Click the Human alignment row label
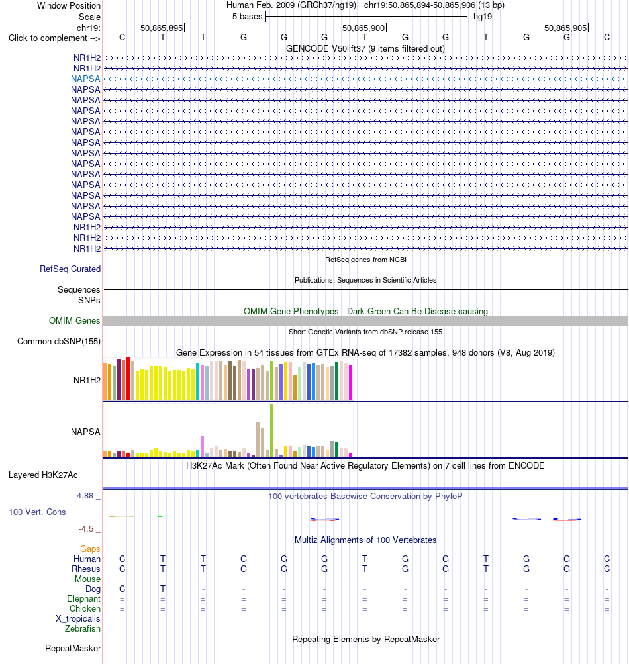Image resolution: width=629 pixels, height=664 pixels. pyautogui.click(x=87, y=559)
